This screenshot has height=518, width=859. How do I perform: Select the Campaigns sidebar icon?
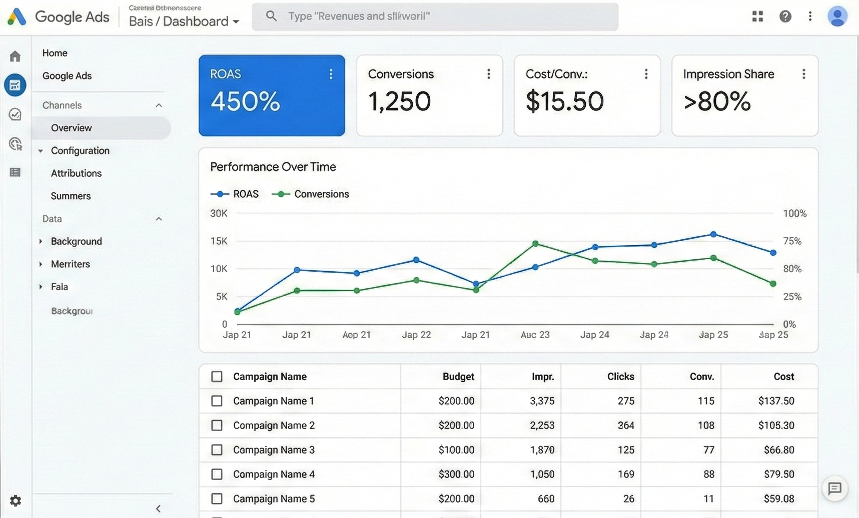point(15,85)
